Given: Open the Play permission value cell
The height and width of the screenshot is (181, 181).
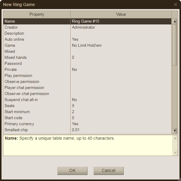Looking at the screenshot, I should 121,76.
